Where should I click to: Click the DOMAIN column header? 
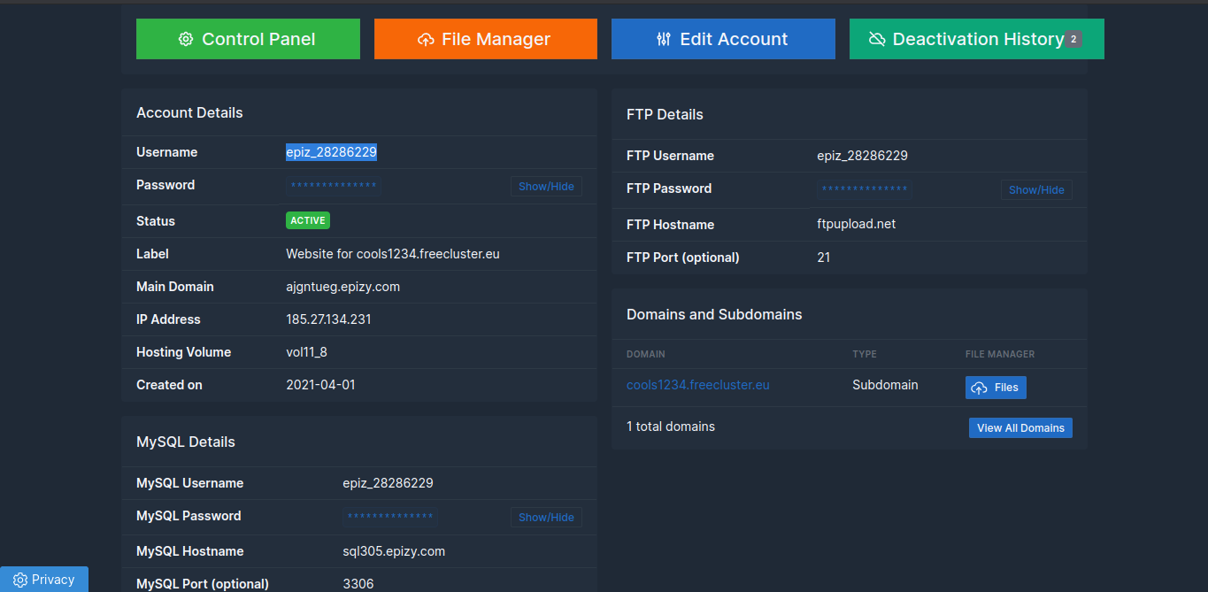tap(646, 354)
